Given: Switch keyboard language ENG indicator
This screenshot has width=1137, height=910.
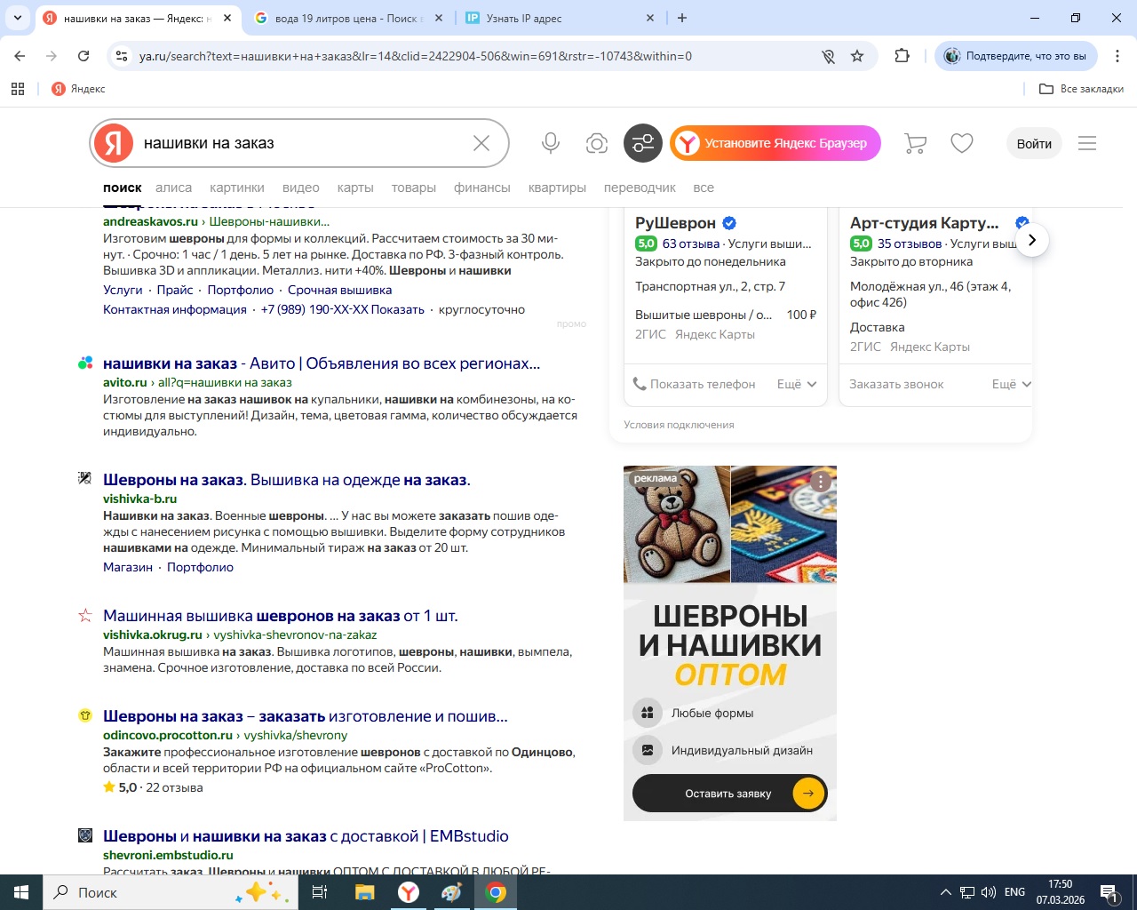Looking at the screenshot, I should point(1014,892).
